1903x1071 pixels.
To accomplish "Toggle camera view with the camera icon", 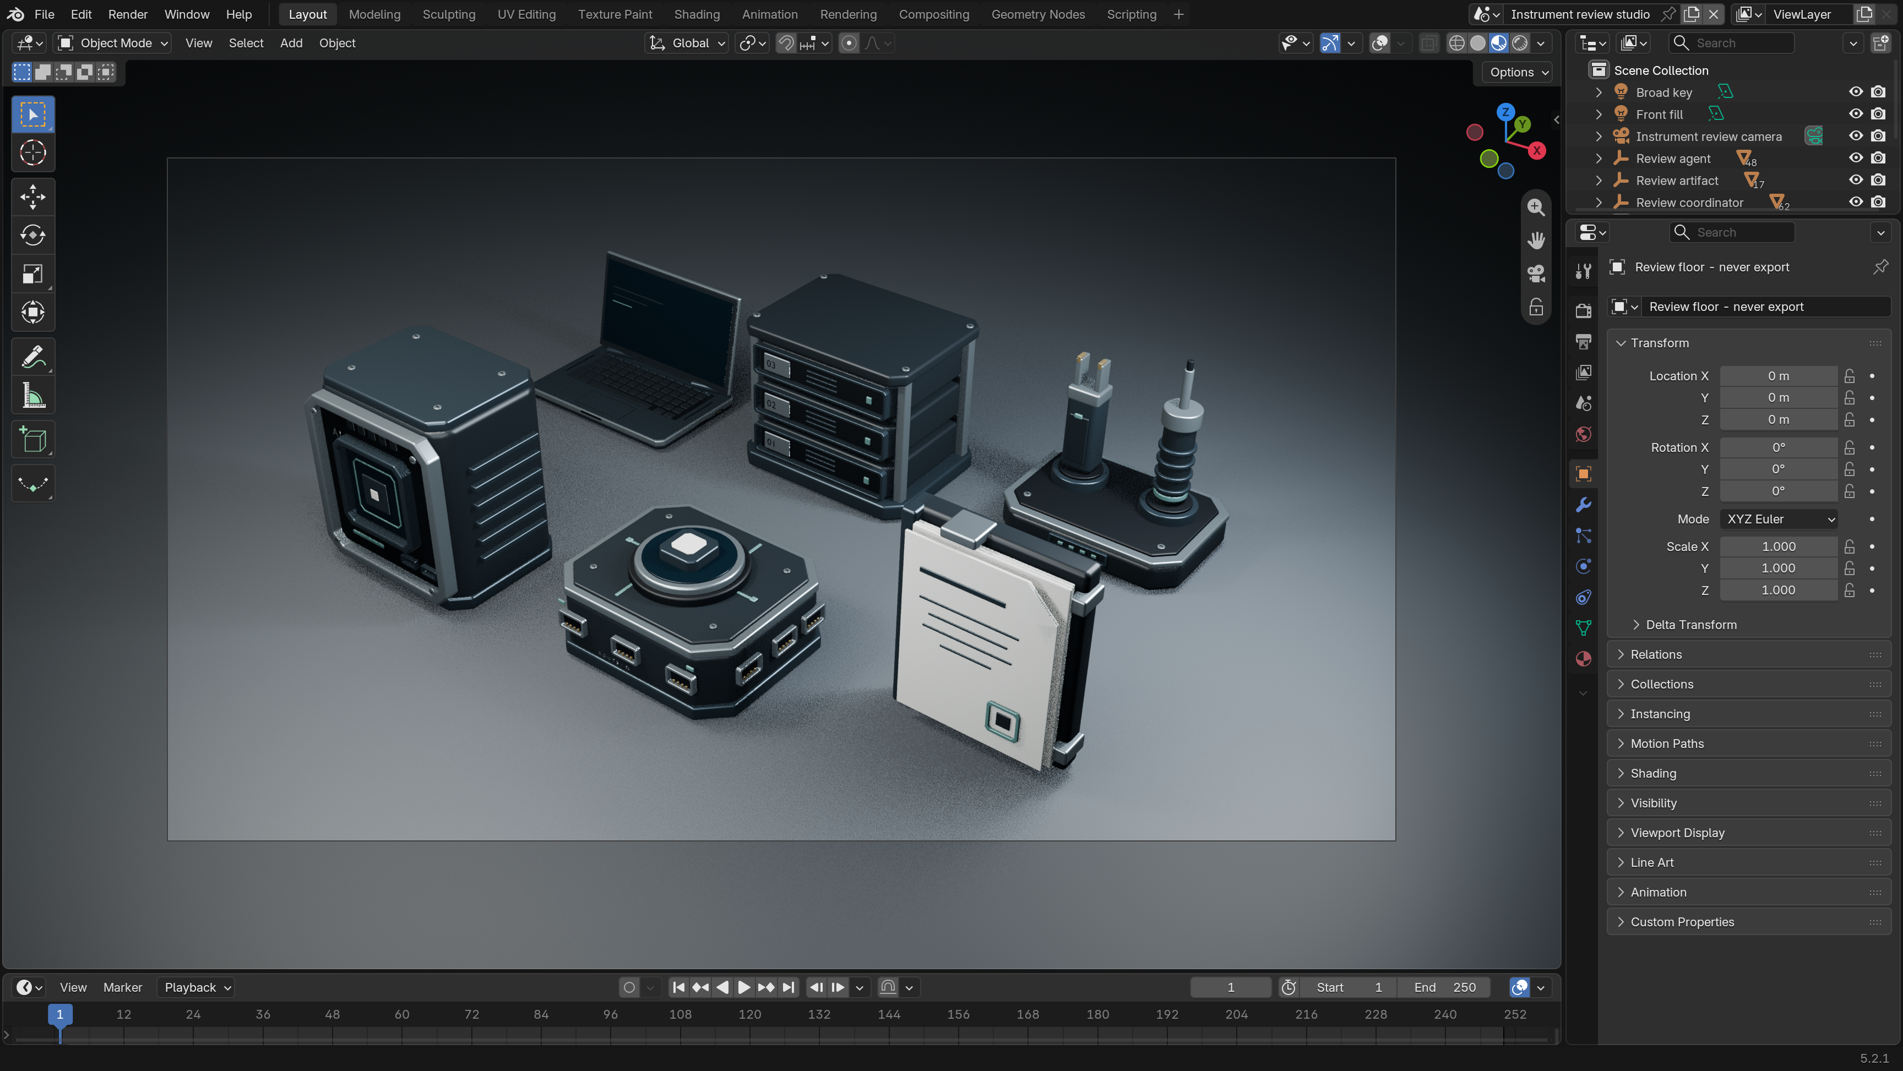I will click(x=1536, y=274).
